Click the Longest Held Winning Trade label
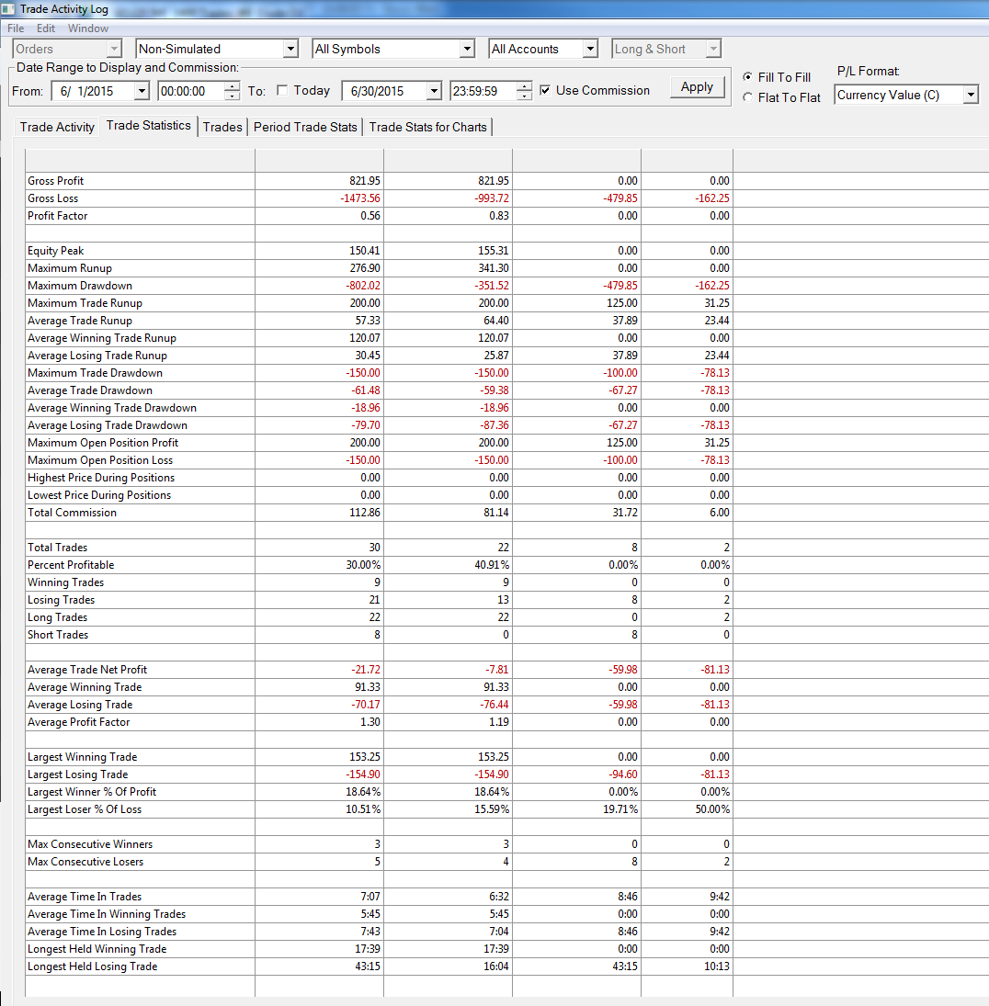Viewport: 989px width, 1006px height. coord(97,949)
